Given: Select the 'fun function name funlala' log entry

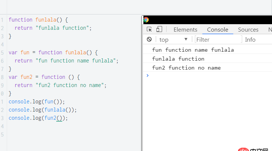Looking at the screenshot, I should click(193, 50).
